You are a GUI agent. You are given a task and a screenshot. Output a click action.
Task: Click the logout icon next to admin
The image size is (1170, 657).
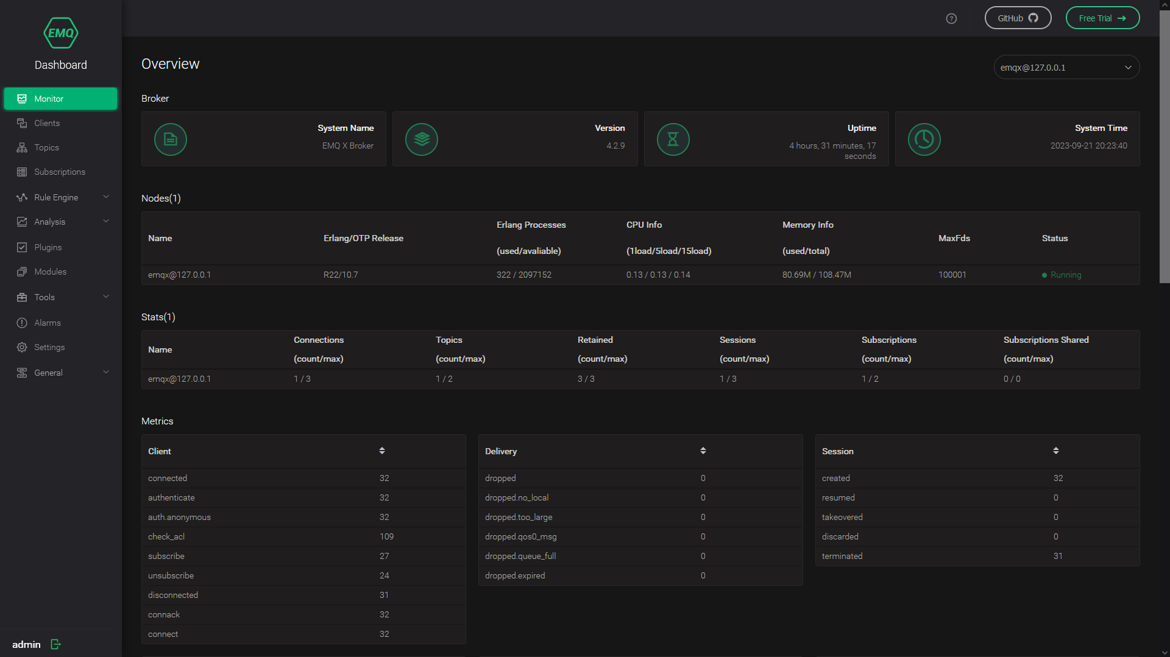pos(56,644)
